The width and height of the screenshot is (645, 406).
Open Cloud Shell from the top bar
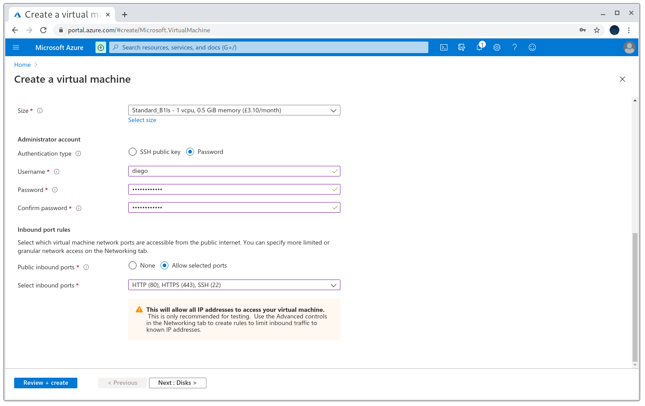coord(444,47)
